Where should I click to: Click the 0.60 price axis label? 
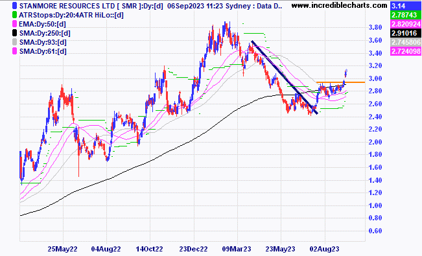(375, 231)
